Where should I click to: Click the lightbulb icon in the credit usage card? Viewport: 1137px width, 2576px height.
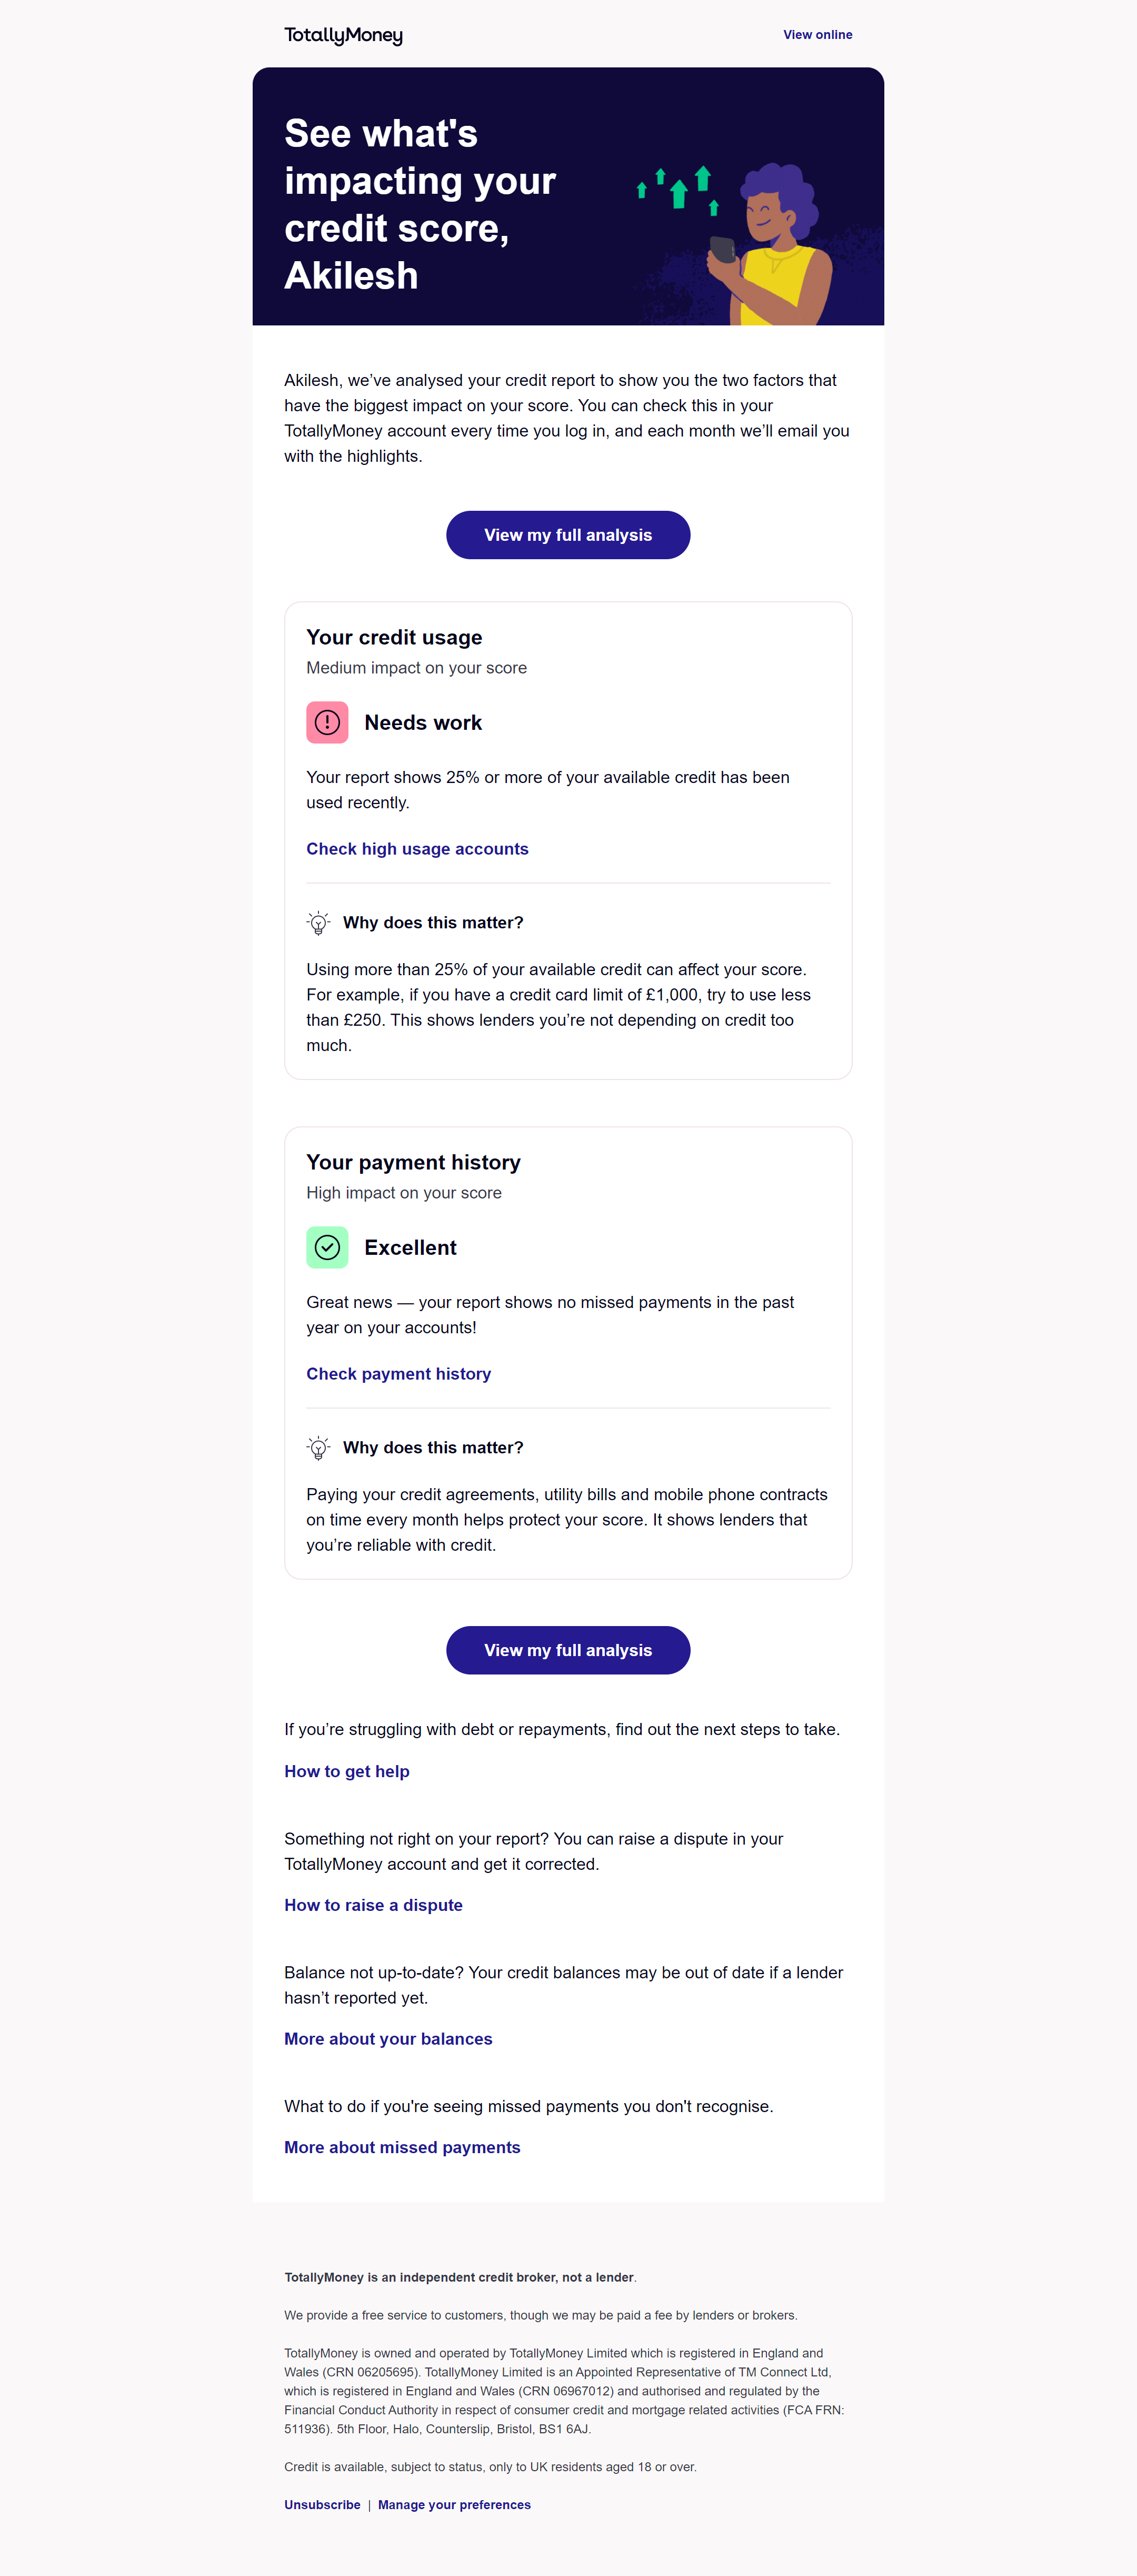pos(318,923)
